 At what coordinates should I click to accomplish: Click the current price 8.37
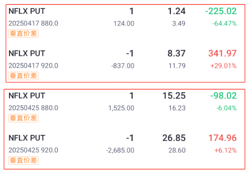click(177, 54)
